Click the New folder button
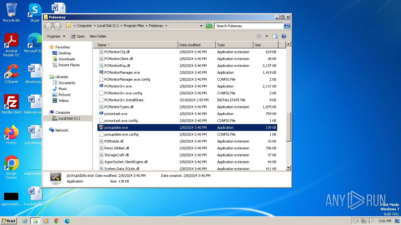Image resolution: width=401 pixels, height=225 pixels. pyautogui.click(x=98, y=36)
